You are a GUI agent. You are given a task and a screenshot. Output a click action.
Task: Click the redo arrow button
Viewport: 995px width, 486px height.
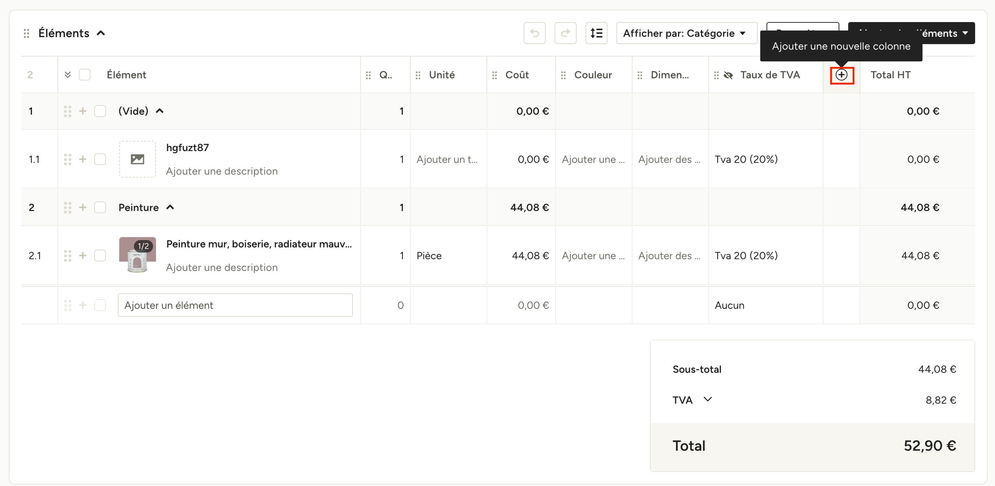566,33
